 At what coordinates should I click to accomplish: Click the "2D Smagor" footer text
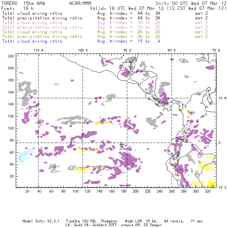[x=153, y=225]
